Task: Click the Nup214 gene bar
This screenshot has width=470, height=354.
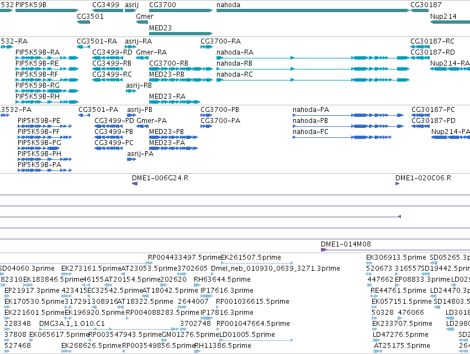Action: [450, 22]
